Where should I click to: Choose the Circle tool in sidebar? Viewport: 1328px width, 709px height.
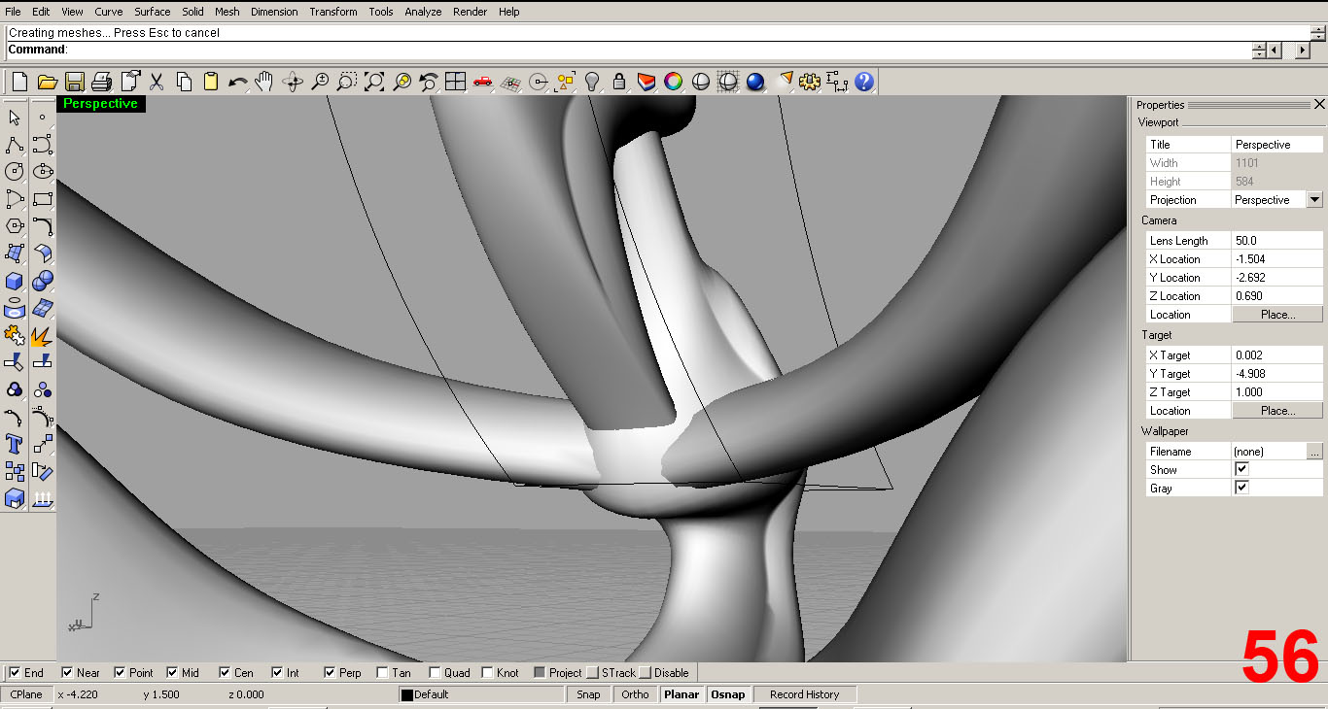[x=15, y=172]
